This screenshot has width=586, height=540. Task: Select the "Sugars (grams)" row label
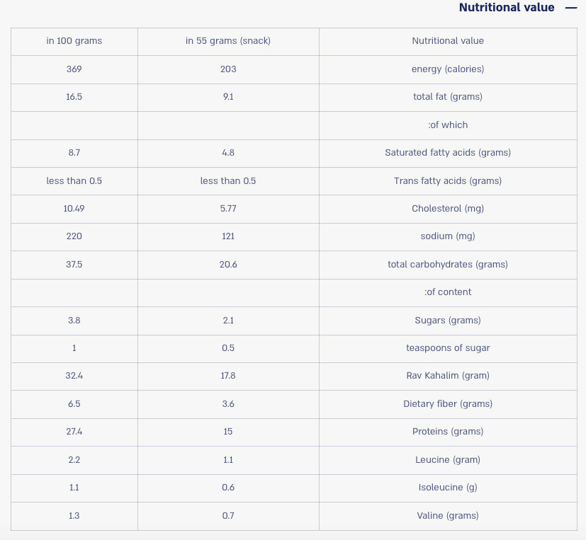coord(448,321)
